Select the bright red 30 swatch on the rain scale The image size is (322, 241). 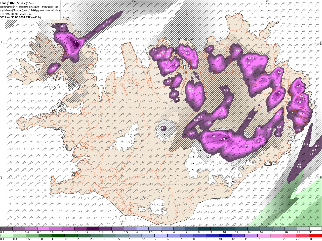tap(315, 236)
